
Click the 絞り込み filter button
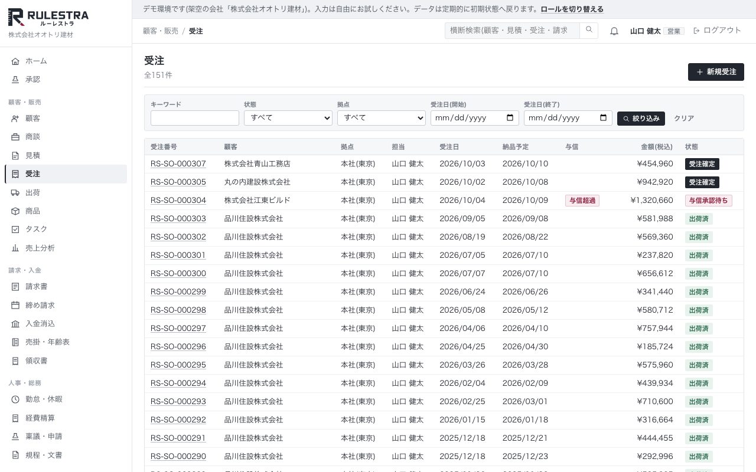pyautogui.click(x=641, y=119)
